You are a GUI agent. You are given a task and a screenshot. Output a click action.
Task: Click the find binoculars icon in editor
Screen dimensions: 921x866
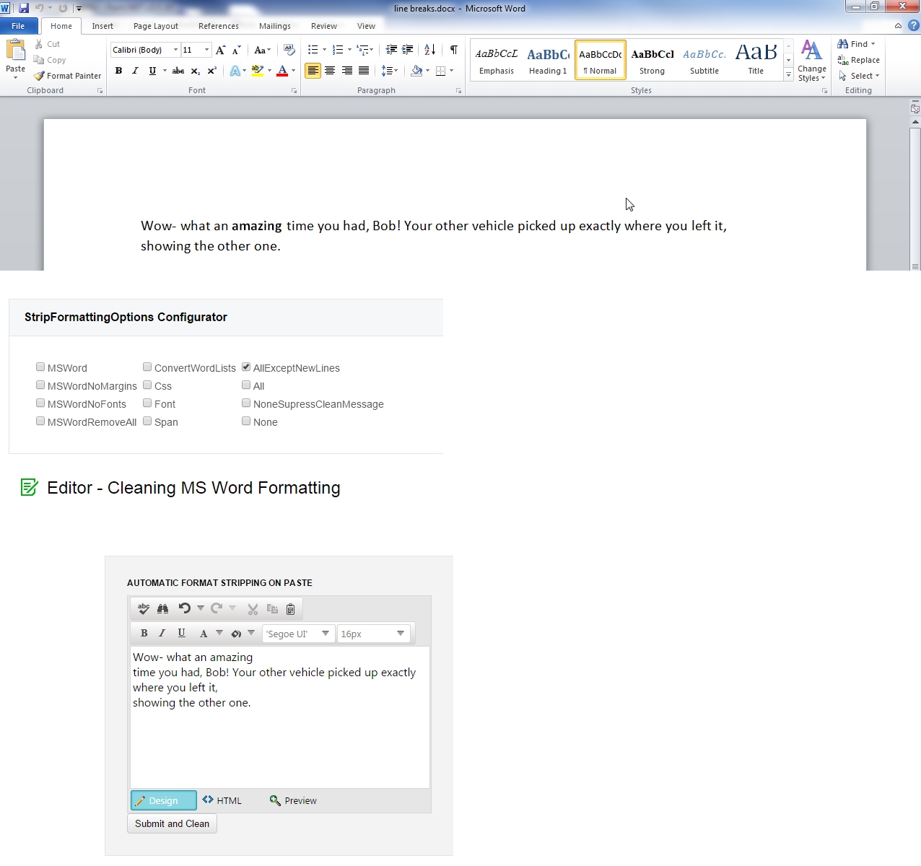tap(163, 609)
